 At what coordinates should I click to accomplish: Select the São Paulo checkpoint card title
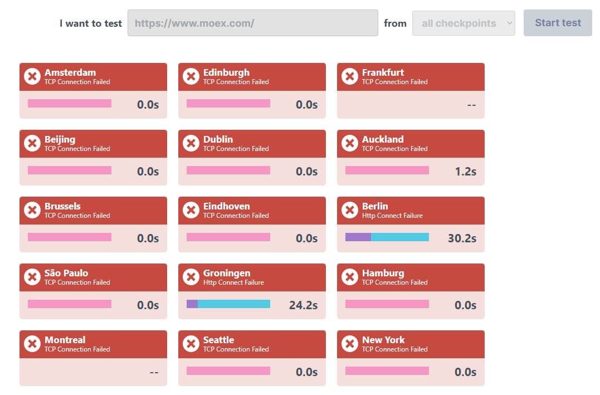click(66, 273)
